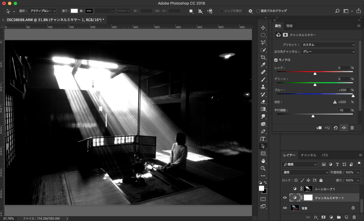
Task: Select the Sponge tool
Action: pyautogui.click(x=263, y=124)
